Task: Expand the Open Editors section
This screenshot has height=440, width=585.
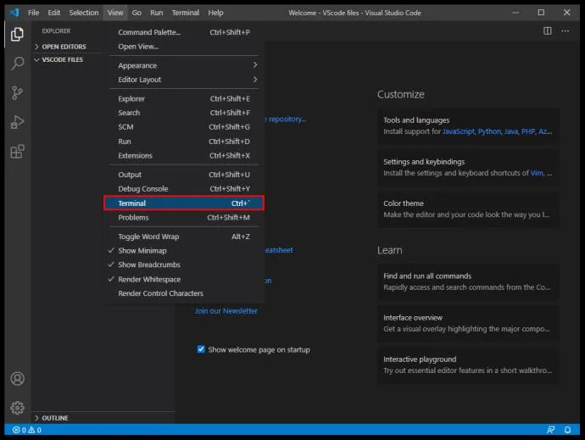Action: 64,47
